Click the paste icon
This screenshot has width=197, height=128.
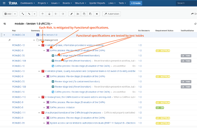pyautogui.click(x=91, y=14)
